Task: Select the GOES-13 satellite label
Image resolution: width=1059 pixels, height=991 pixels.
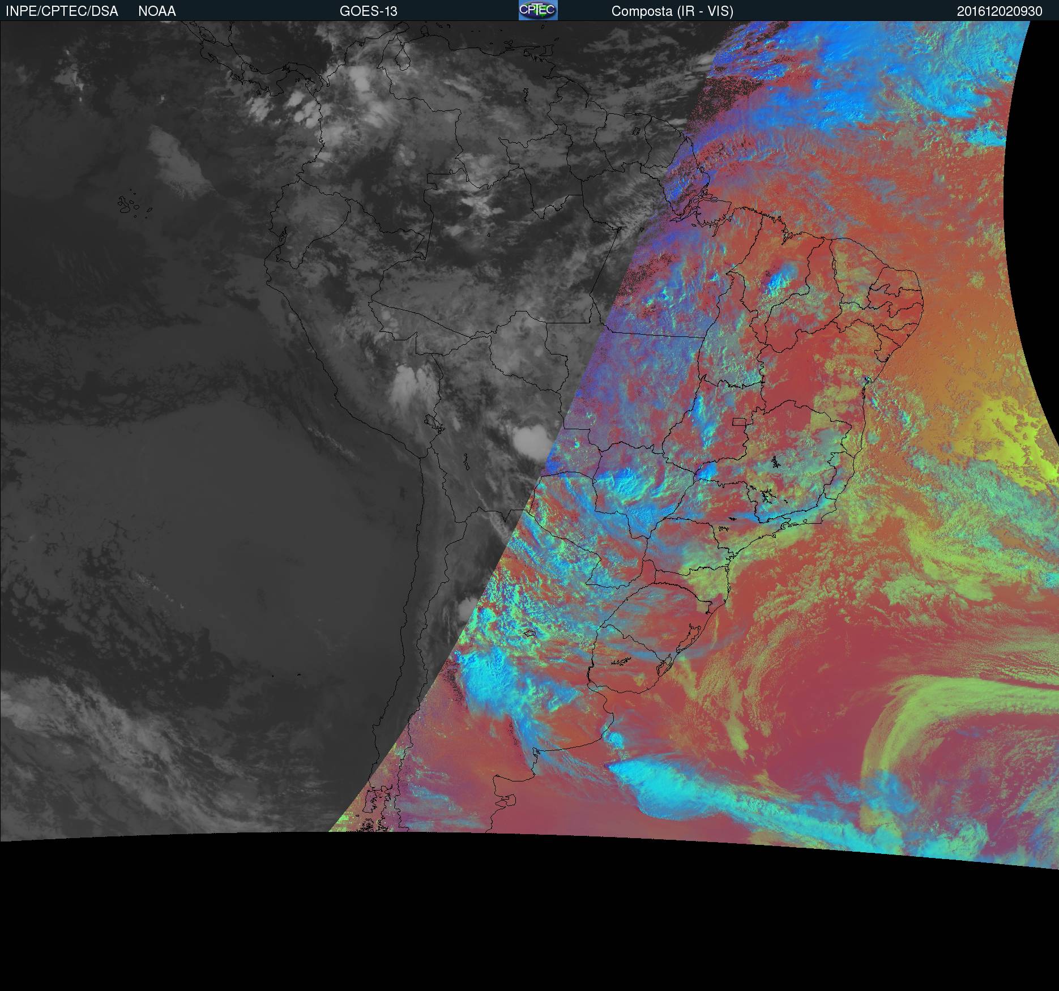Action: point(368,11)
